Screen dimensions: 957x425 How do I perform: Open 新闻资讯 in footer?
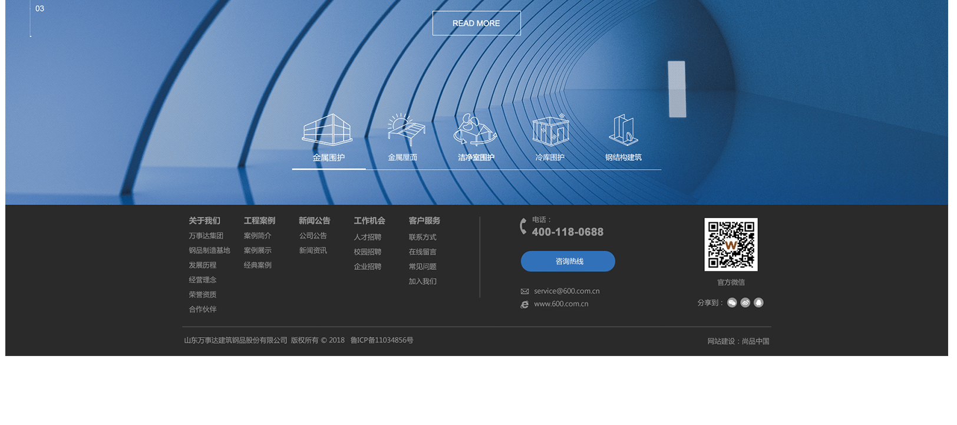click(x=312, y=251)
